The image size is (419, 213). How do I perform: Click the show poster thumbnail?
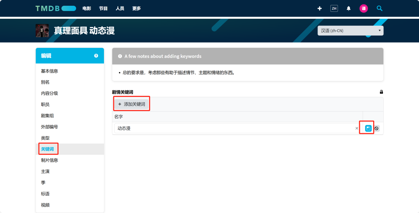click(42, 31)
